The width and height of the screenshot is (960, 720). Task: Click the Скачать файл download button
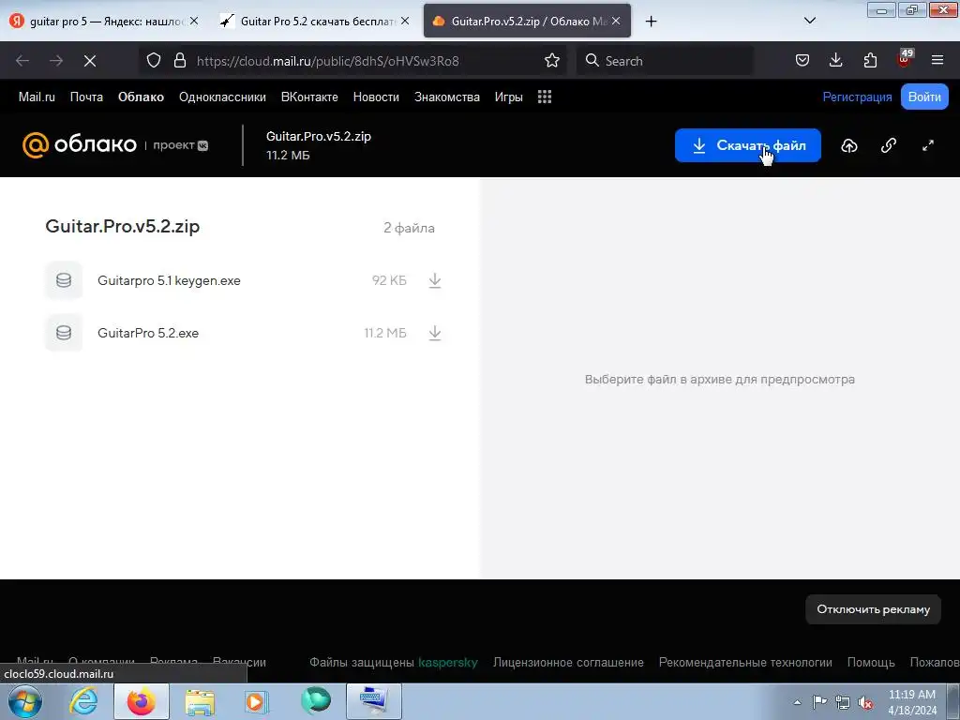(x=747, y=145)
